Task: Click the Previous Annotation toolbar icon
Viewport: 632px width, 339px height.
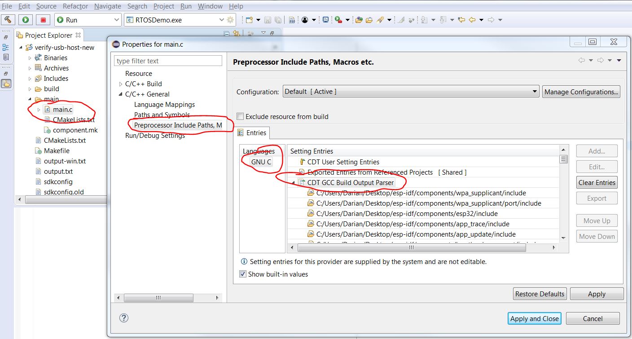Action: click(x=443, y=20)
